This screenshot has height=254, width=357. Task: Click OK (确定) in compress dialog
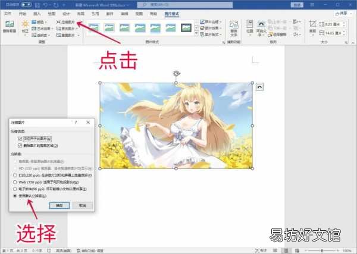59,206
